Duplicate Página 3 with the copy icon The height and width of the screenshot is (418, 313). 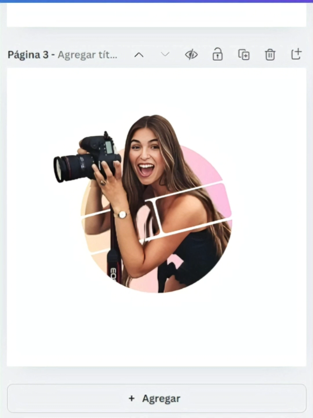(244, 54)
